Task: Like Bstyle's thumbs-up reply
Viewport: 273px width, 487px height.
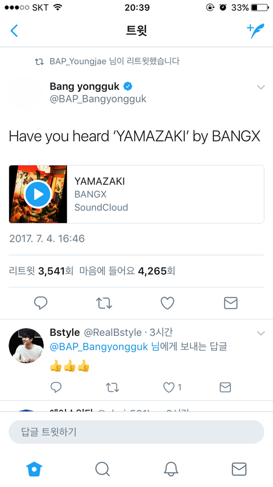Action: [169, 387]
